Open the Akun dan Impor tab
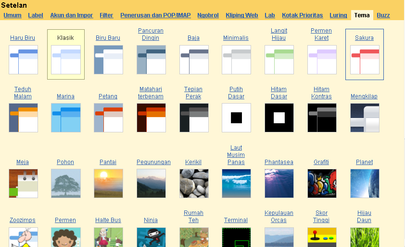 (72, 15)
